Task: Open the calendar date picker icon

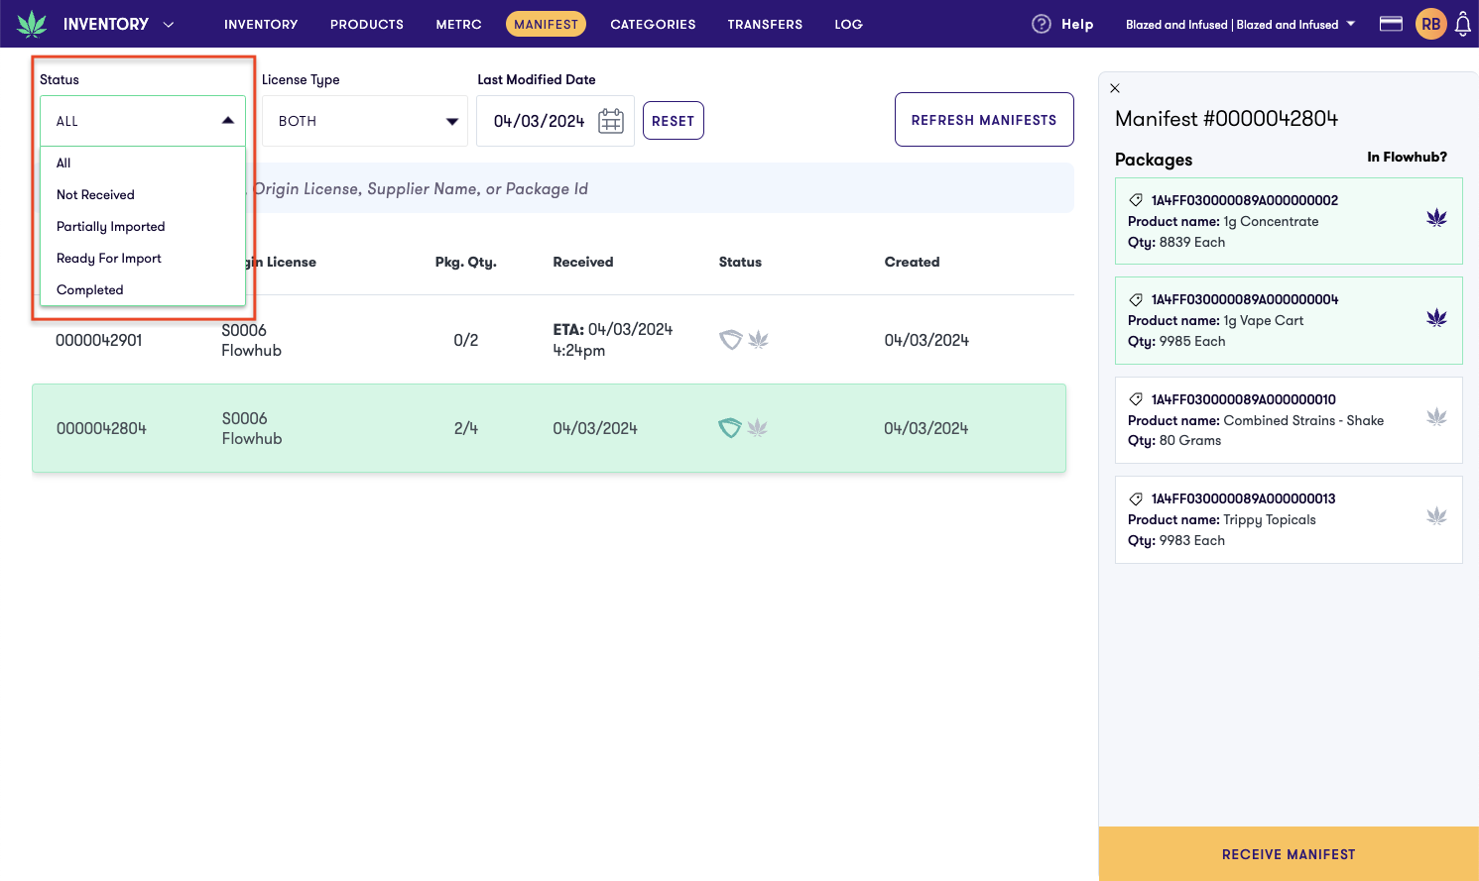Action: click(x=611, y=121)
